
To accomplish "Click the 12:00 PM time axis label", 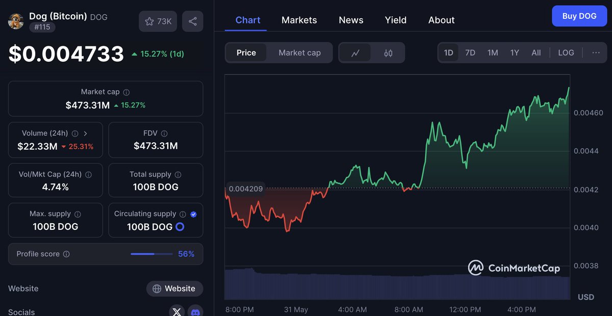I will tap(465, 309).
